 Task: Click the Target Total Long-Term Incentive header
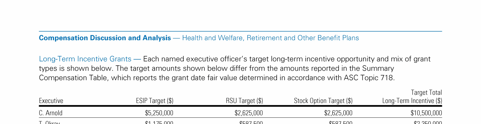(x=412, y=97)
